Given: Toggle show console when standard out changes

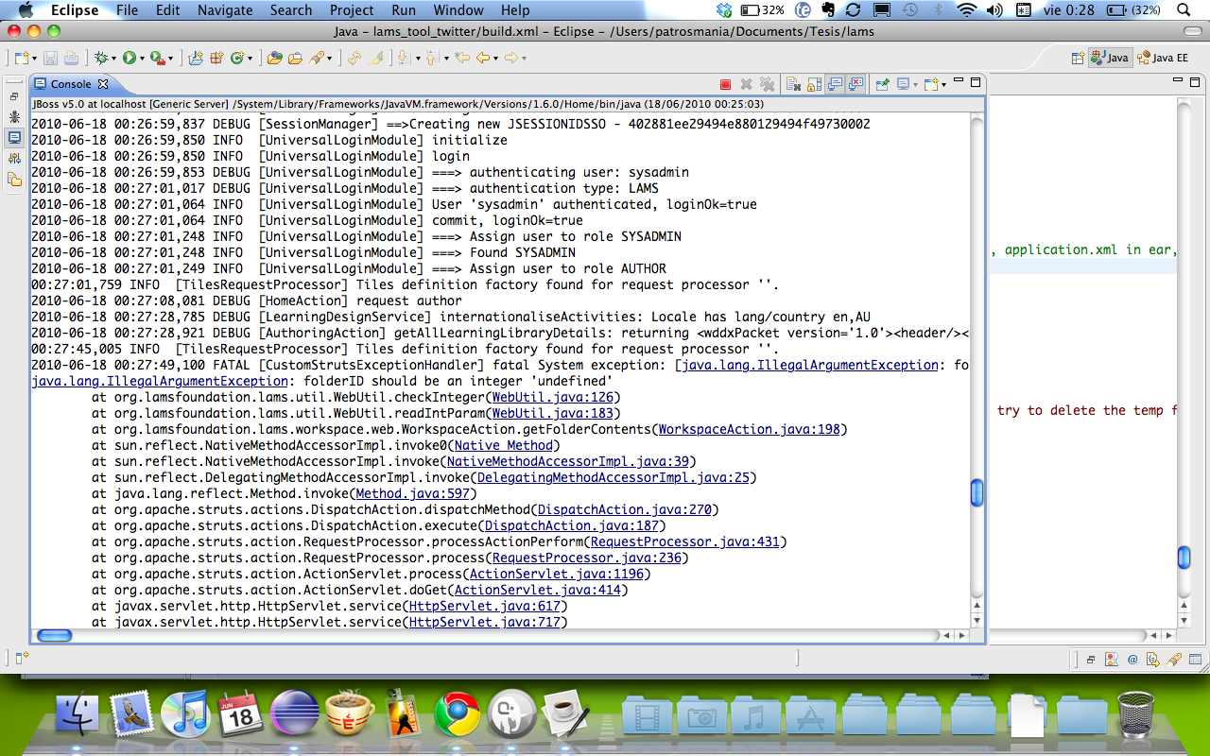Looking at the screenshot, I should pyautogui.click(x=835, y=84).
